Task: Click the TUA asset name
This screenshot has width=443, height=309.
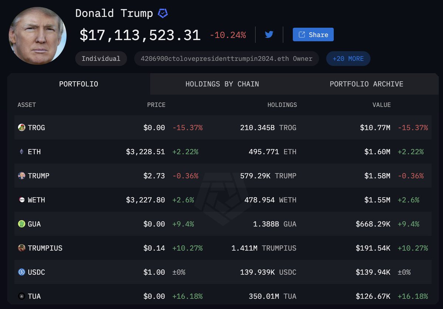Action: point(34,296)
